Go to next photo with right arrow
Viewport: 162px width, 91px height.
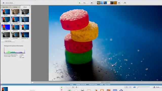[119, 3]
